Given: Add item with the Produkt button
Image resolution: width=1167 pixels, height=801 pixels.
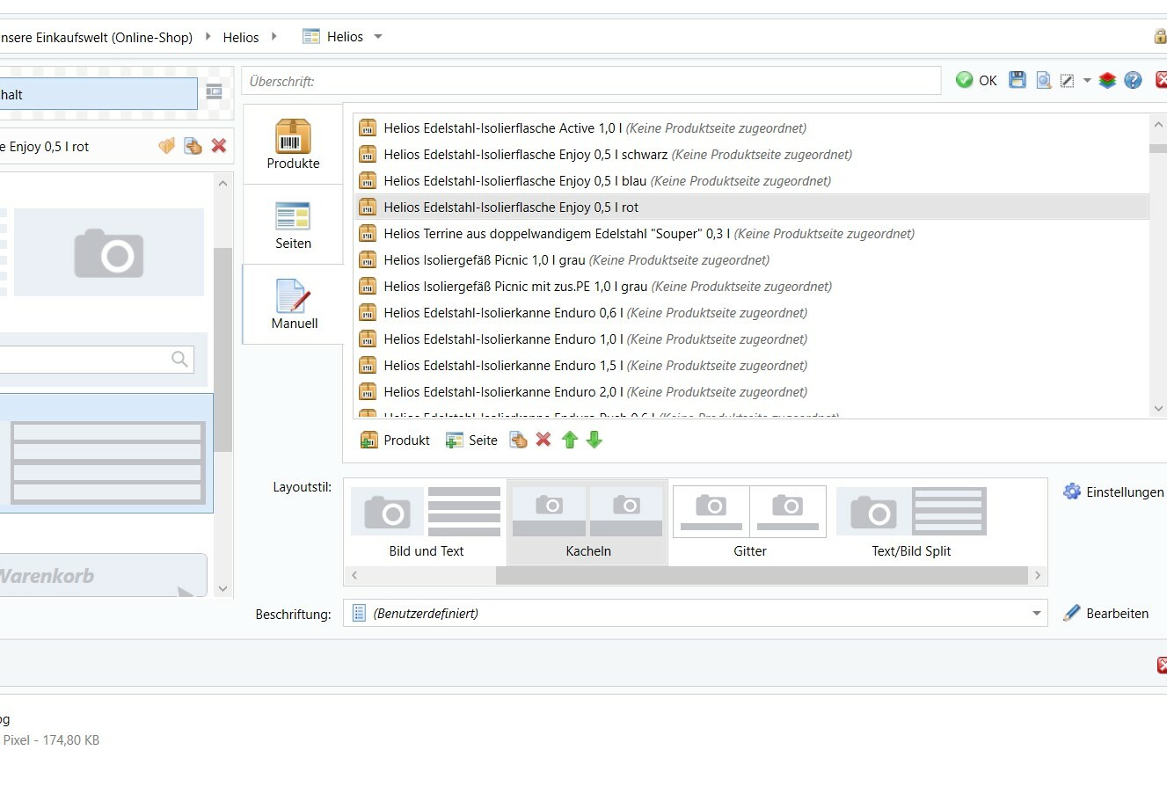Looking at the screenshot, I should tap(395, 440).
